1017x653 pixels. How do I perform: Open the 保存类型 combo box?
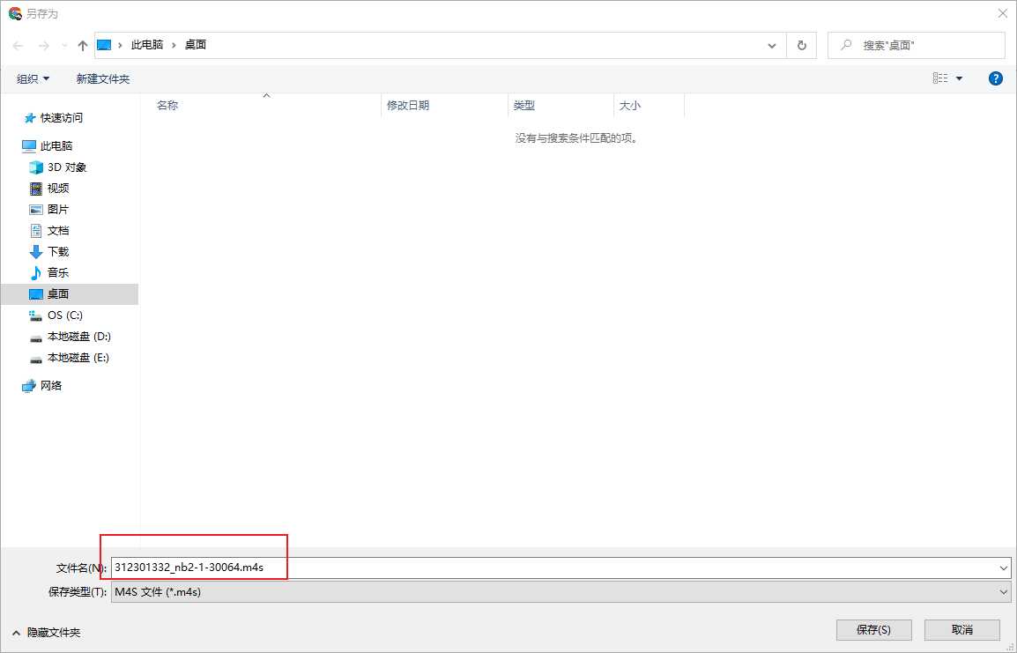point(561,592)
